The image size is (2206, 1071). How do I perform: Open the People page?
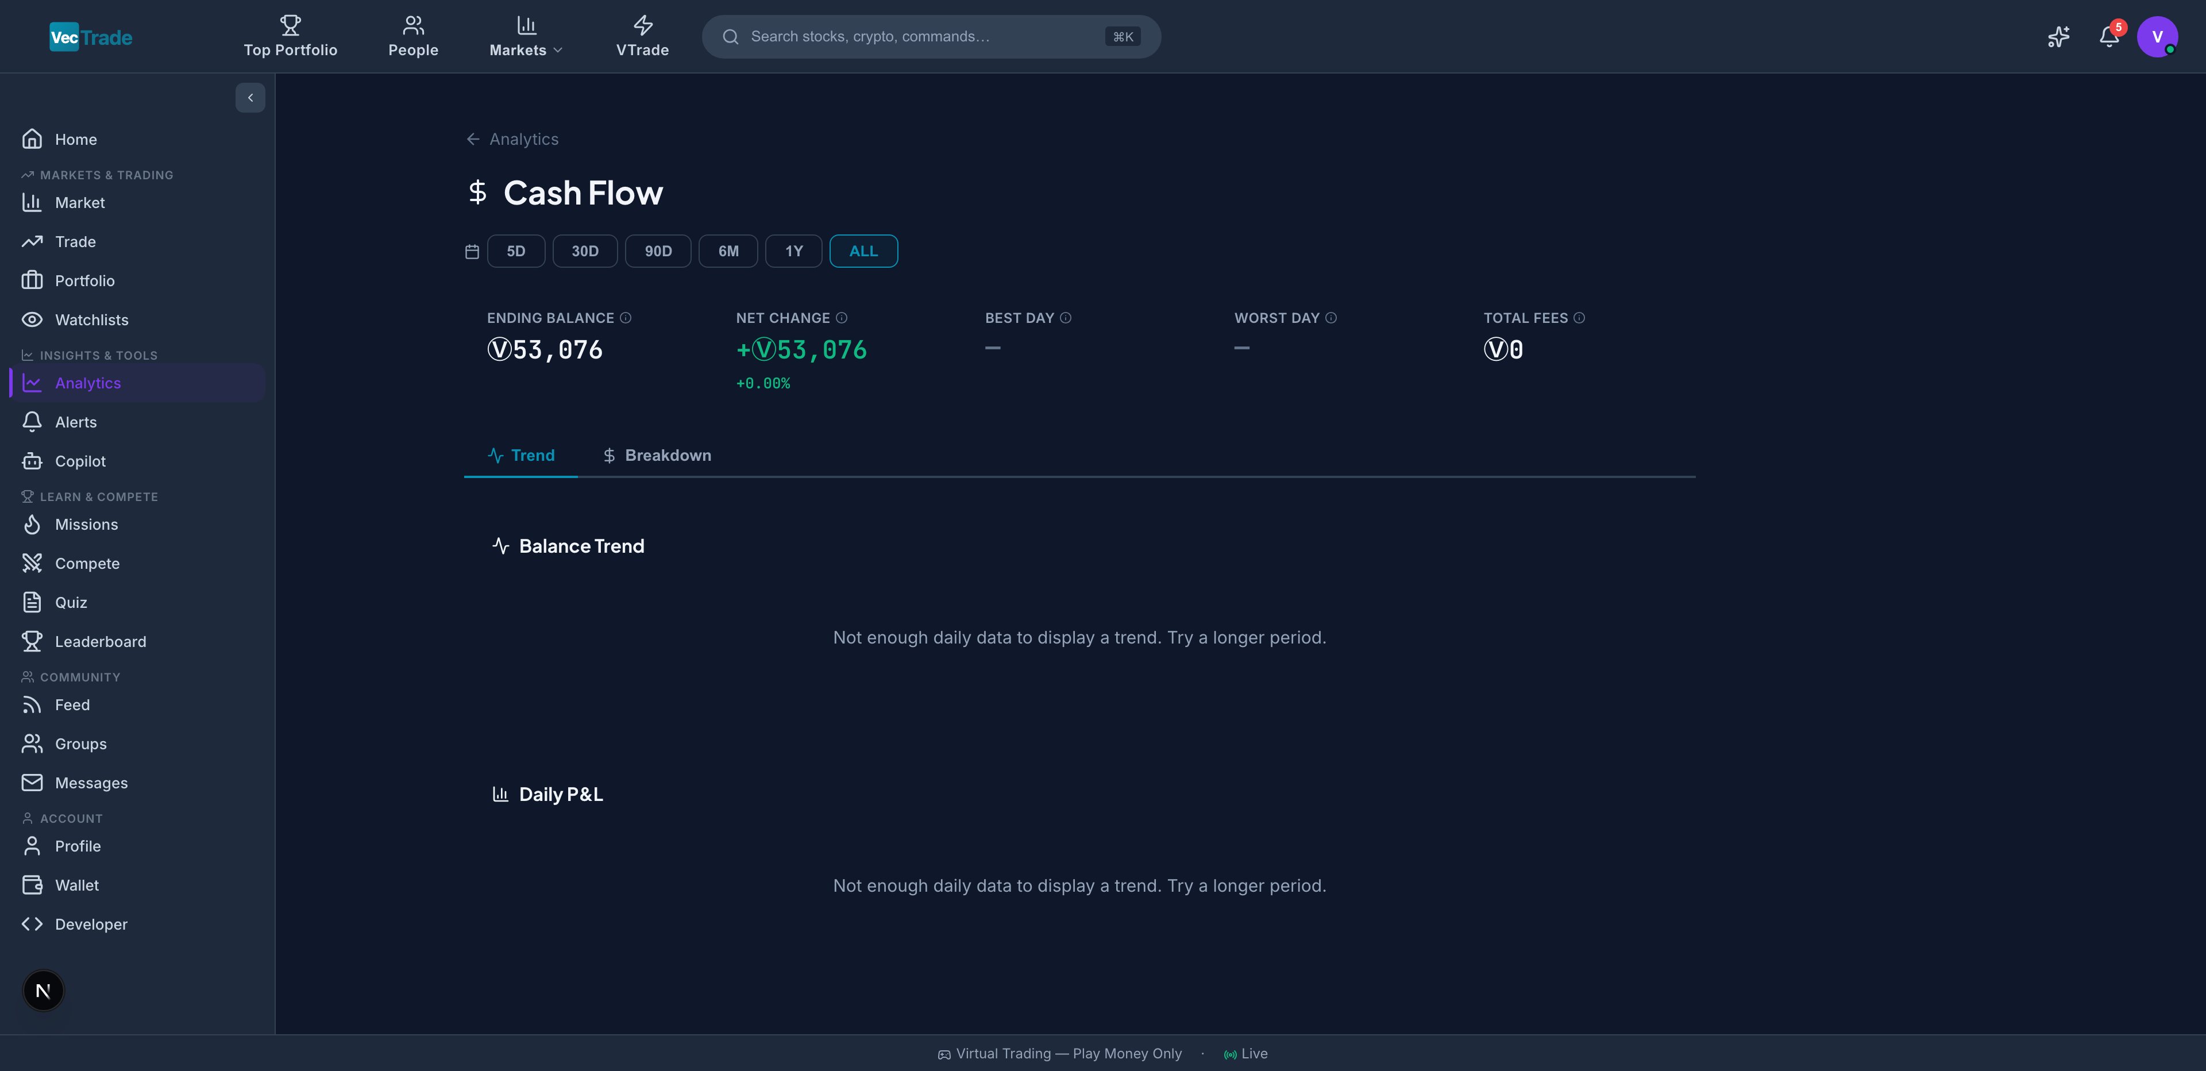pyautogui.click(x=413, y=37)
